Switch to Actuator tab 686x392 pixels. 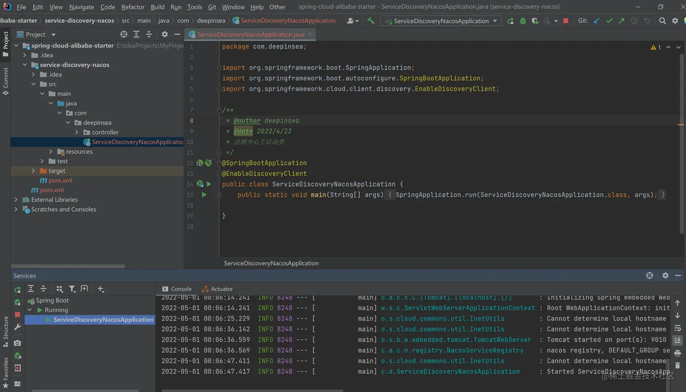point(217,289)
